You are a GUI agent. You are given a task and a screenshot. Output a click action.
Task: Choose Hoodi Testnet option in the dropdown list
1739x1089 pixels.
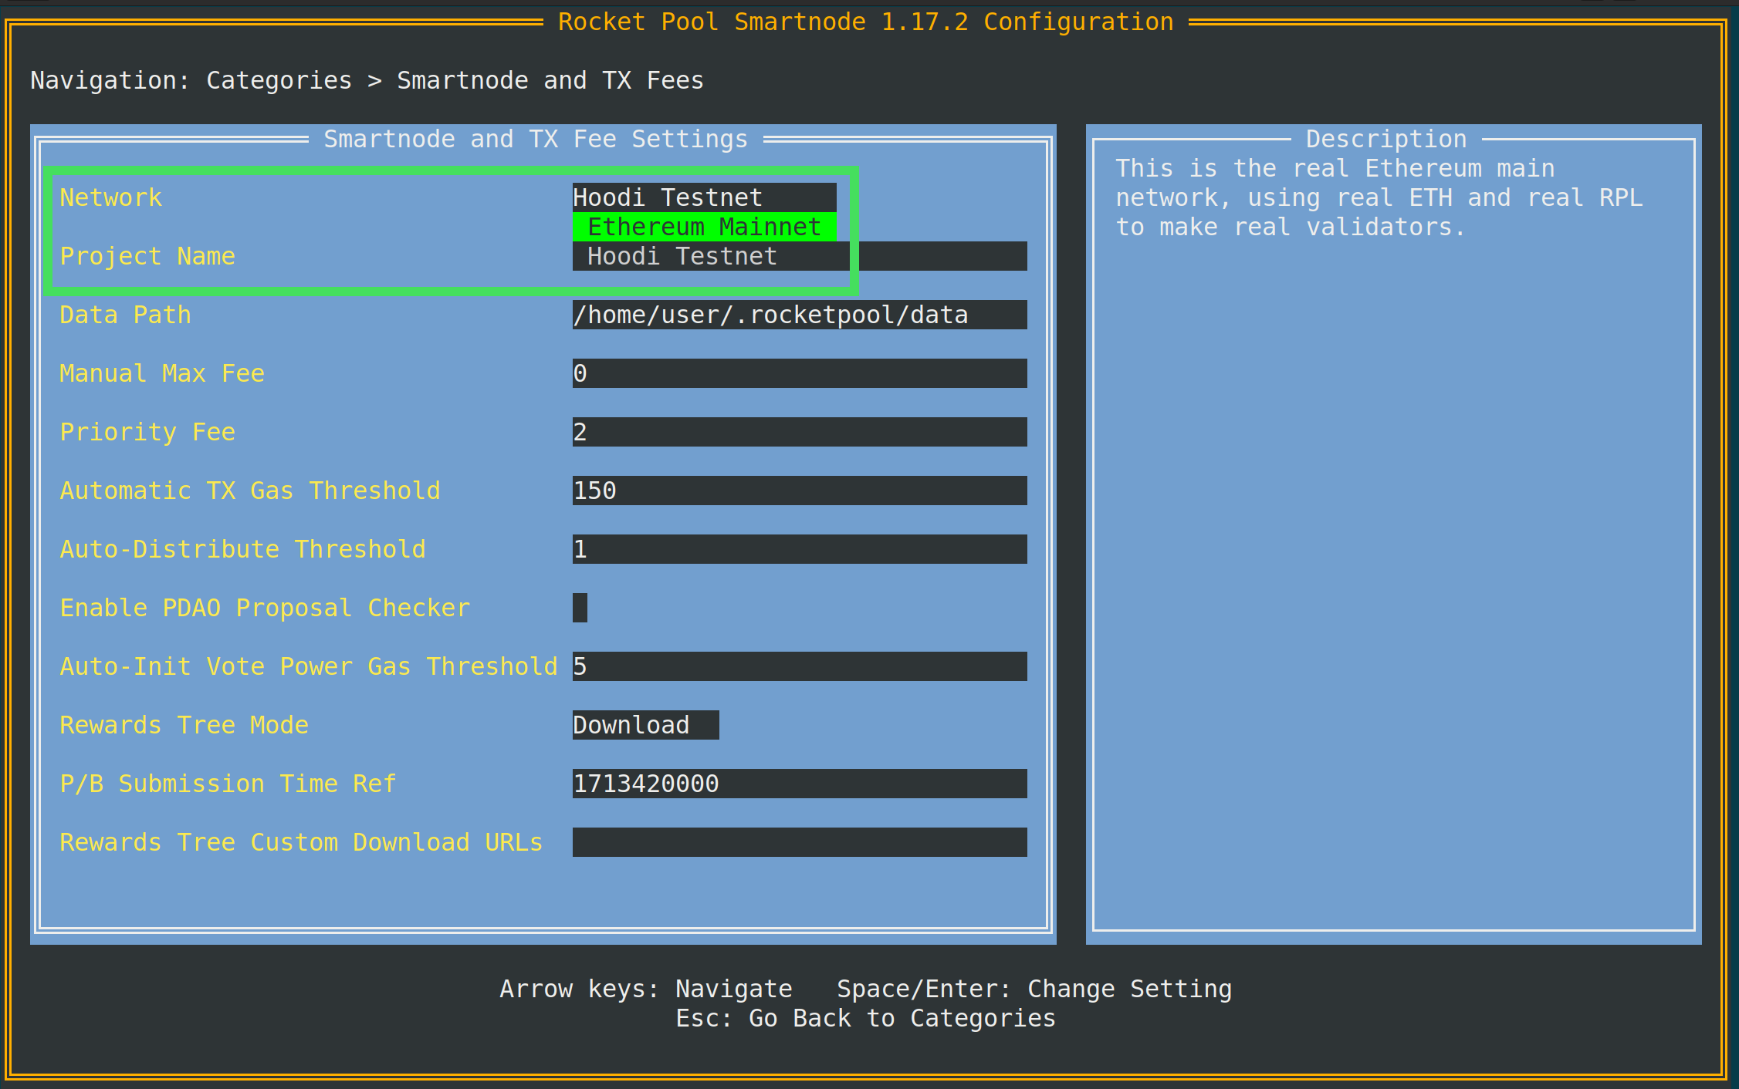(682, 256)
